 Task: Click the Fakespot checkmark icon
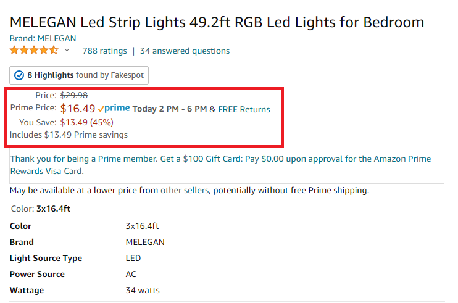(19, 75)
